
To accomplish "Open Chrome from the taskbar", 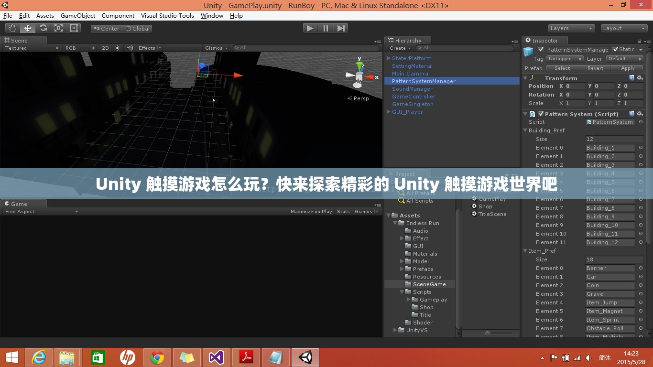I will tap(157, 357).
